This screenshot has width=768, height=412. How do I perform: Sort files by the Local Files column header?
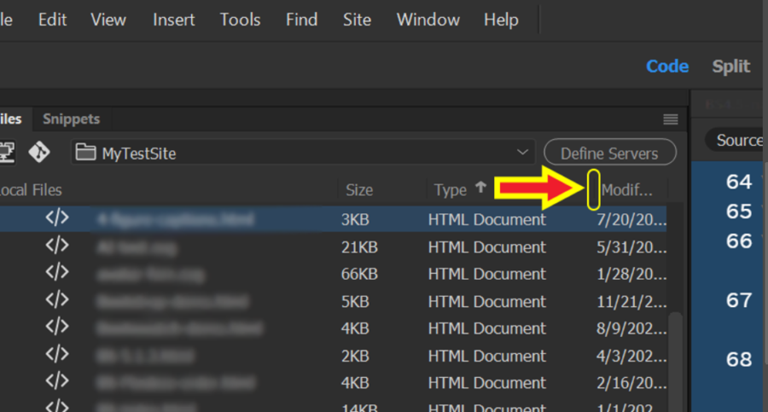[31, 189]
